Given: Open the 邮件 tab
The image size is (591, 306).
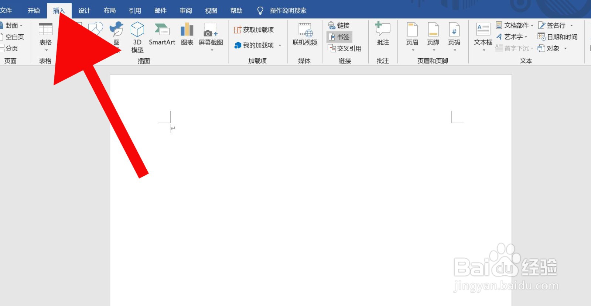Looking at the screenshot, I should (x=160, y=11).
